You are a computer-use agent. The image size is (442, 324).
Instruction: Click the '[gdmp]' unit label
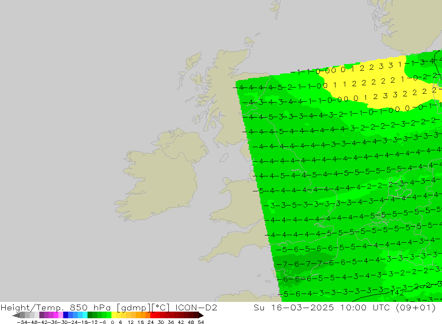tap(134, 308)
